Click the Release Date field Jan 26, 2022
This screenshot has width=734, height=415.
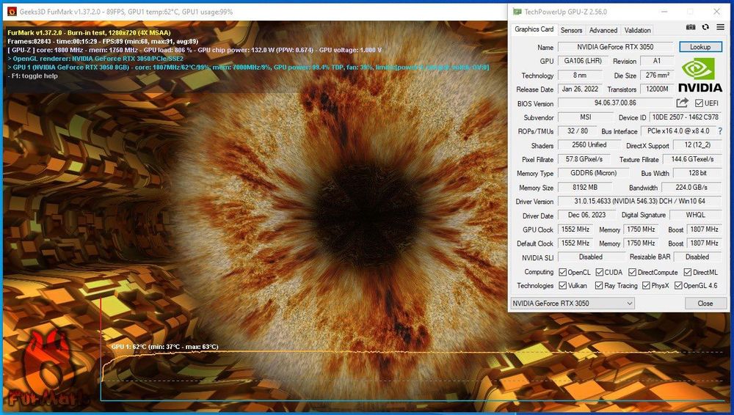click(x=580, y=89)
